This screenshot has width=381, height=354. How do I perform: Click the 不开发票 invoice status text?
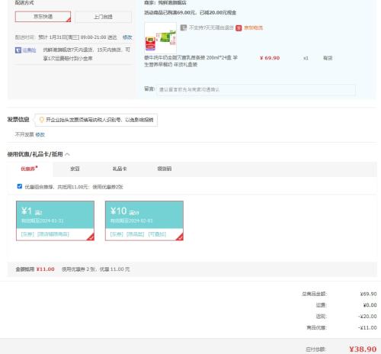24,134
